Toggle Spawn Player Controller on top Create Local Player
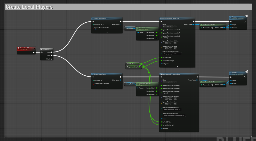The image size is (256, 141). coord(96,30)
